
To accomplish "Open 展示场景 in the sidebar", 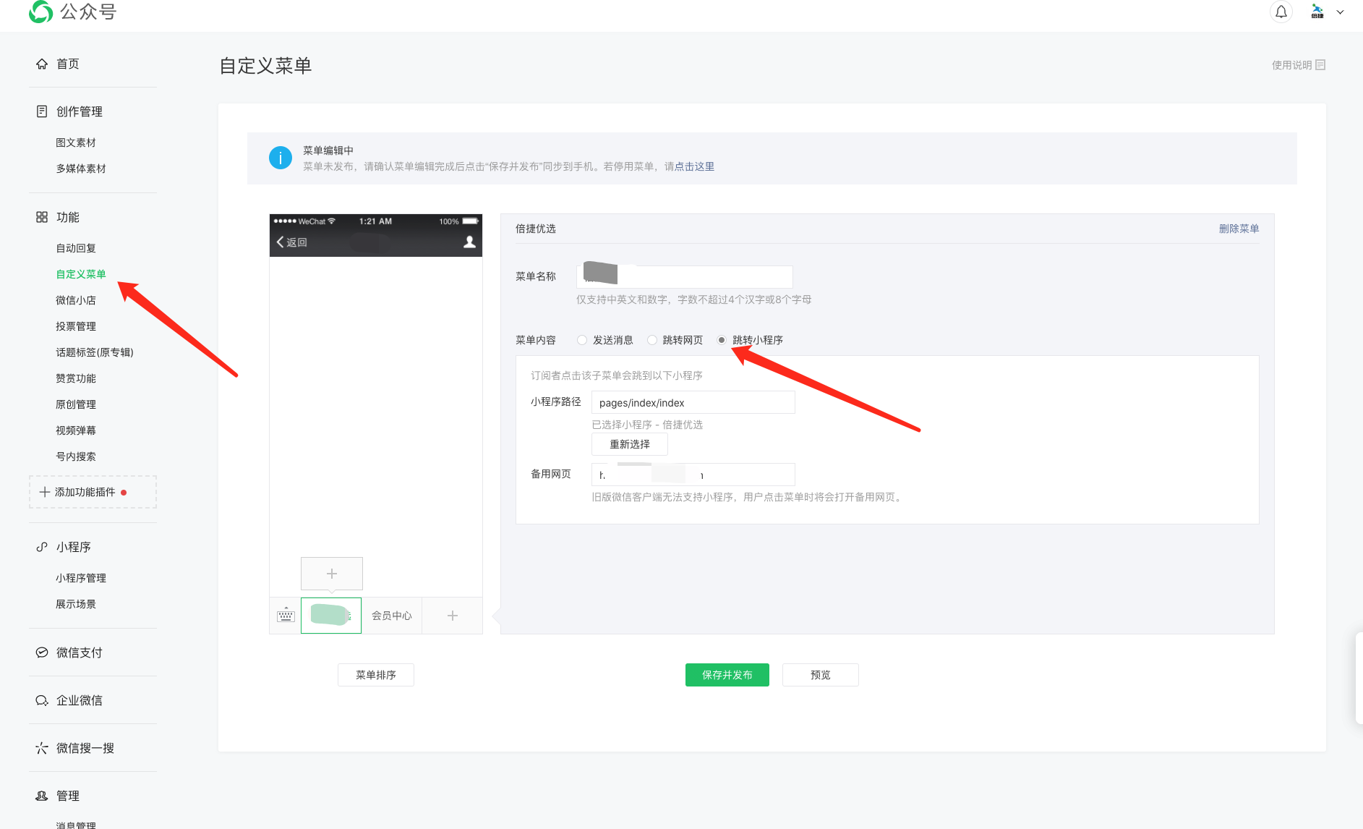I will (x=76, y=604).
